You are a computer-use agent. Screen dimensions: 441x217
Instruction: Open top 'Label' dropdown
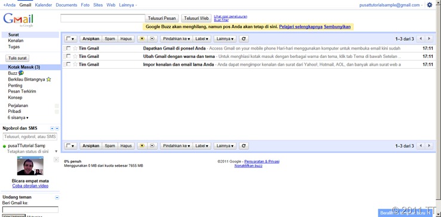pyautogui.click(x=202, y=39)
